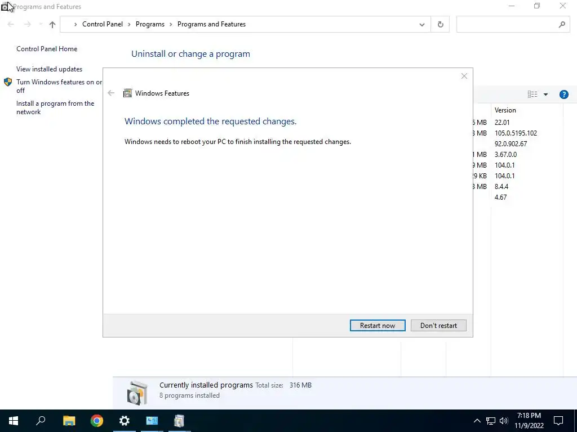Open the view options icon
This screenshot has height=432, width=577.
tap(532, 94)
